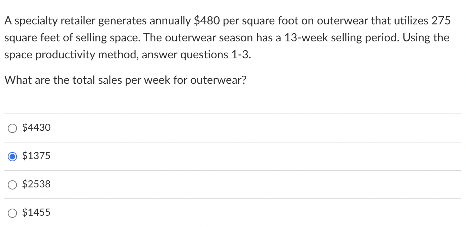This screenshot has height=227, width=466.
Task: Click the third answer choice row
Action: [141, 184]
